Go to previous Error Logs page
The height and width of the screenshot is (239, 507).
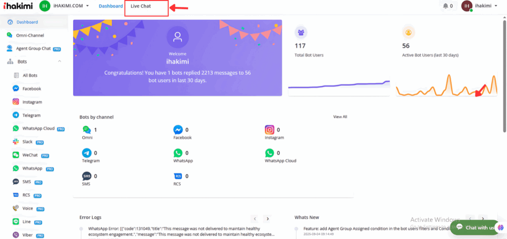[254, 218]
